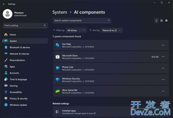The width and height of the screenshot is (173, 118).
Task: Click System in the breadcrumb
Action: [60, 12]
